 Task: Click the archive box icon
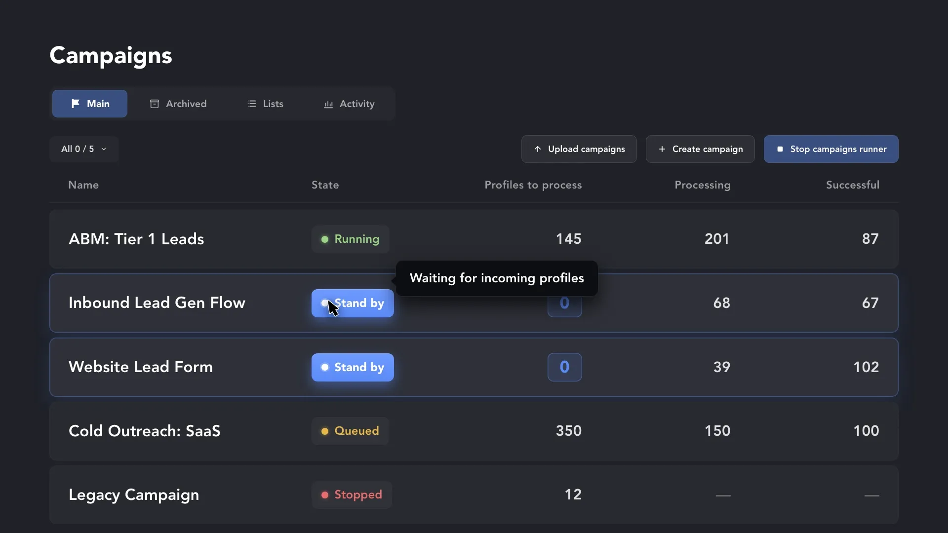coord(155,104)
